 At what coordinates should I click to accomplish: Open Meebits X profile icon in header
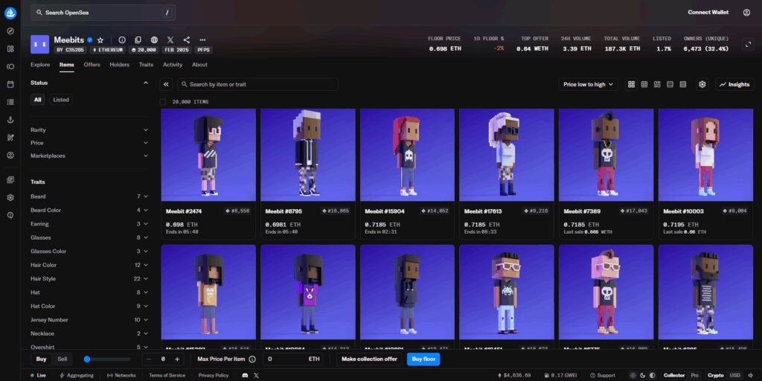tap(170, 40)
